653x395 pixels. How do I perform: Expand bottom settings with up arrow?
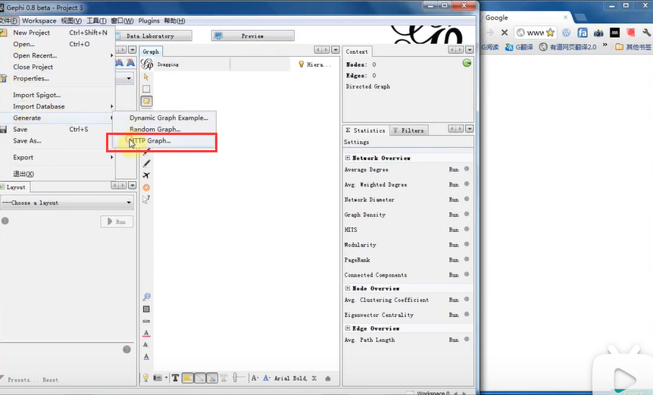328,378
